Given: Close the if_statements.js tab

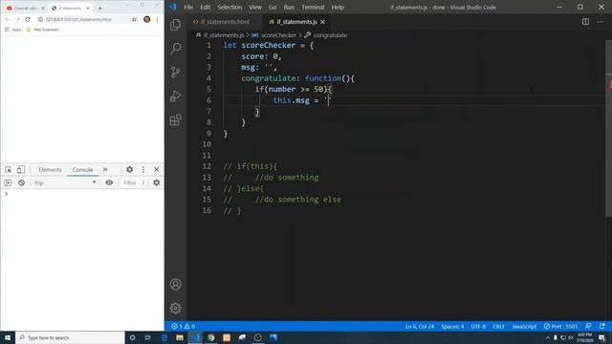Looking at the screenshot, I should coord(323,22).
